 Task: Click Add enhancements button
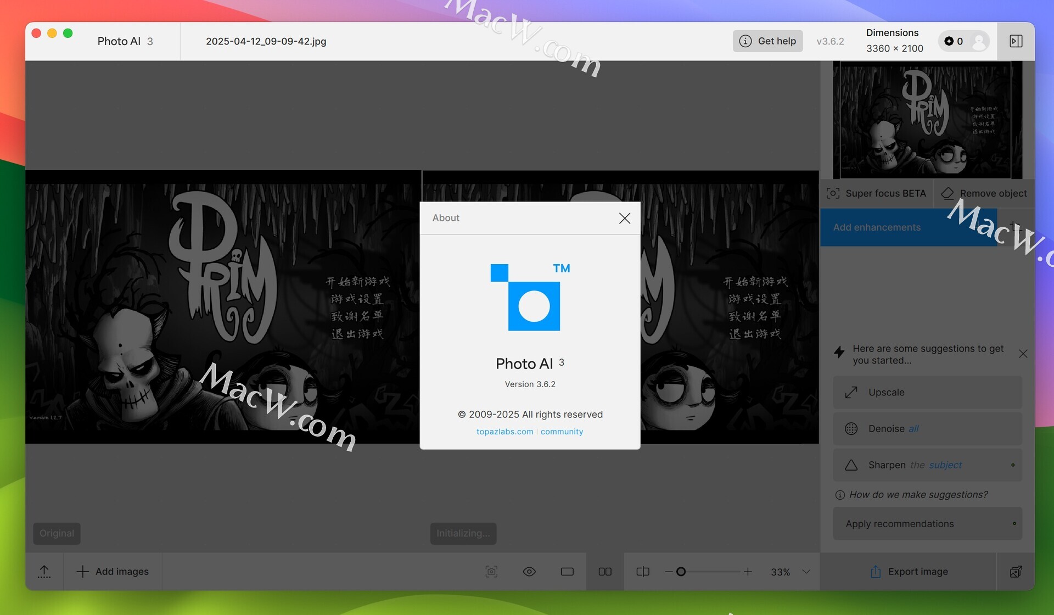pyautogui.click(x=909, y=227)
